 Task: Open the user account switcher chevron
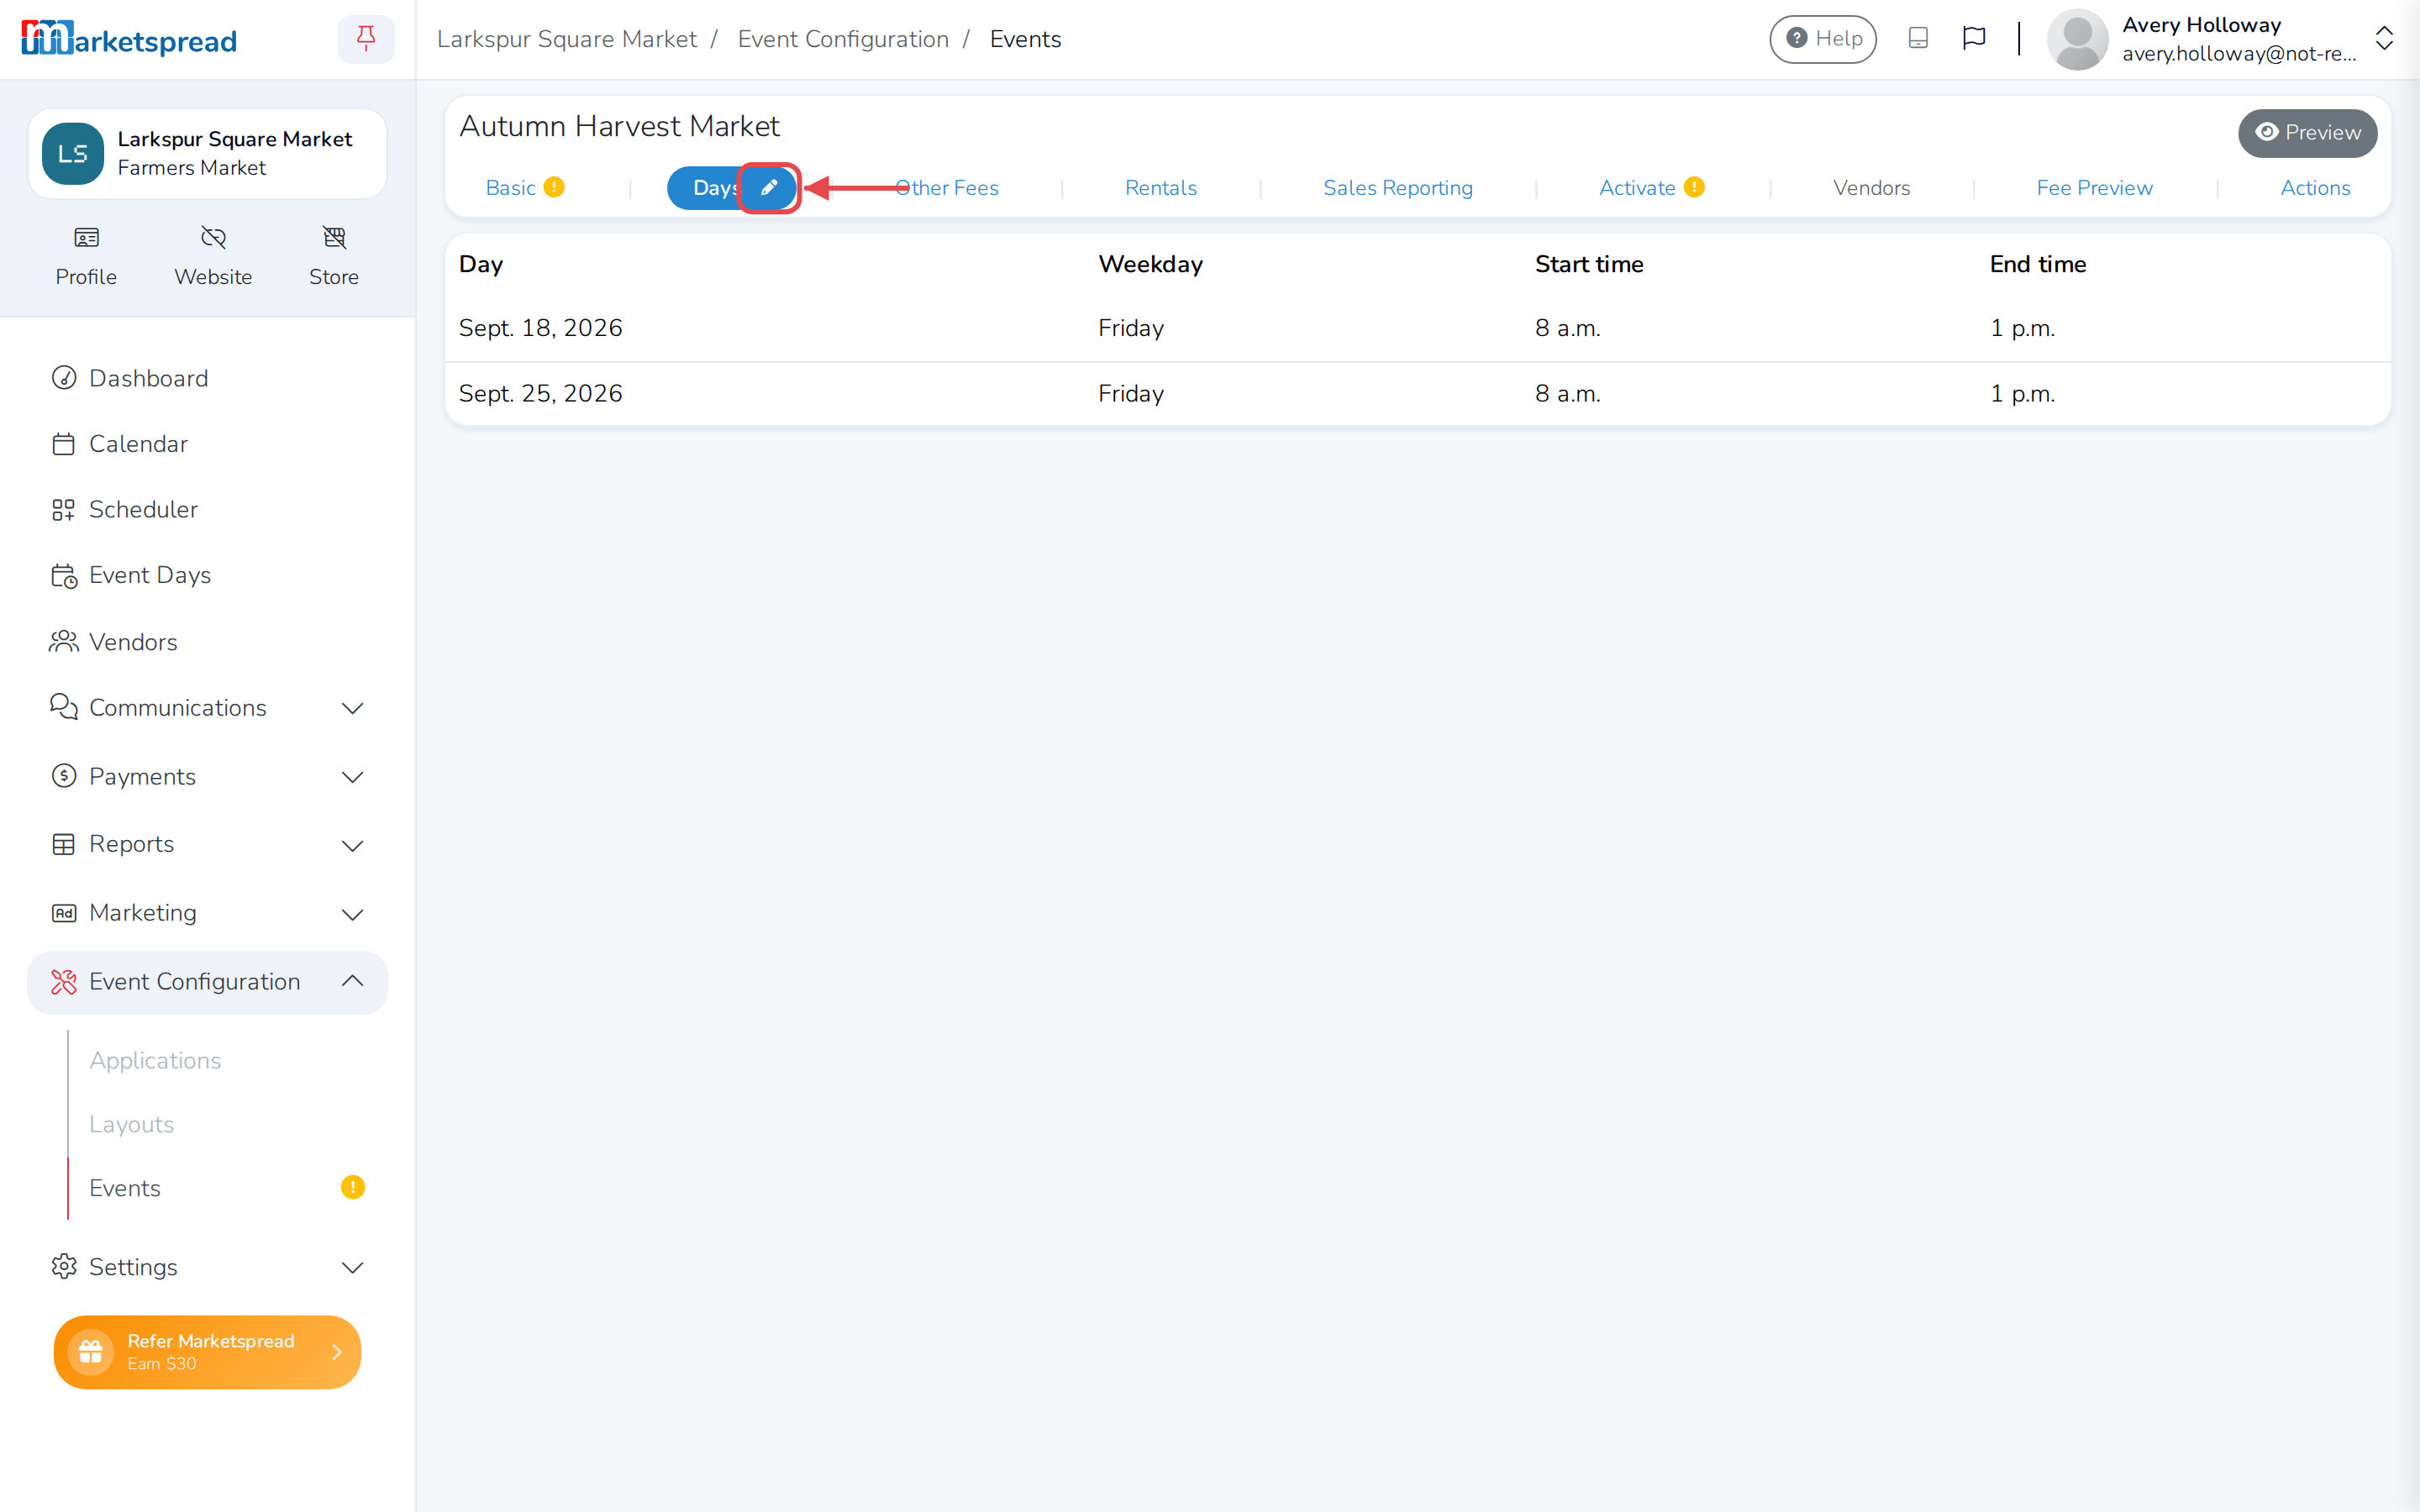coord(2384,39)
